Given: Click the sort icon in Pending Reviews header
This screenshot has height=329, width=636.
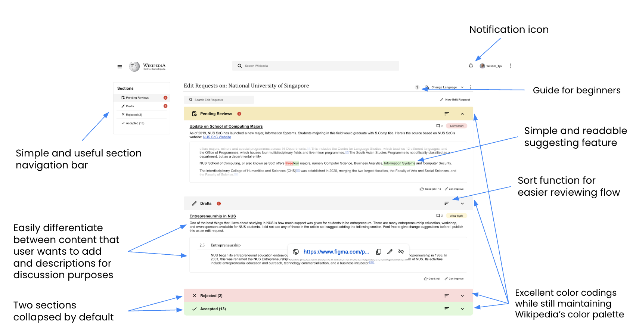Looking at the screenshot, I should pyautogui.click(x=447, y=114).
